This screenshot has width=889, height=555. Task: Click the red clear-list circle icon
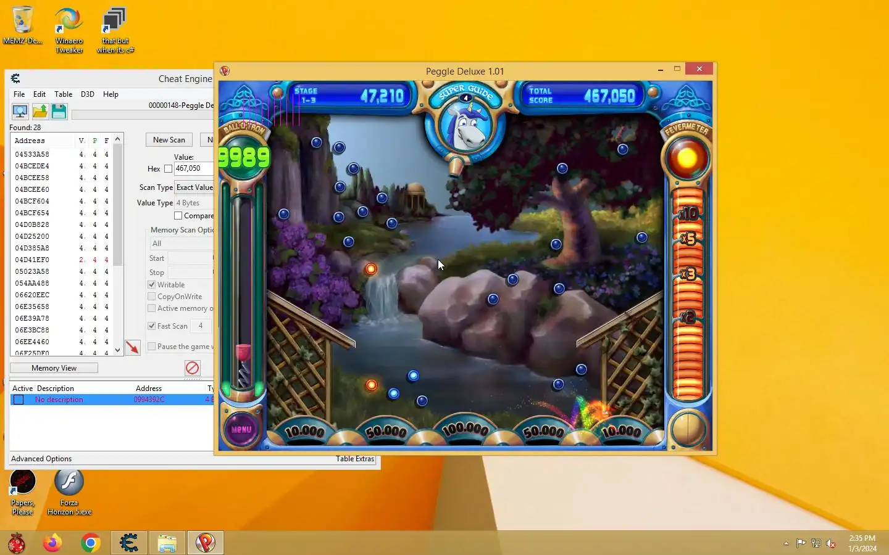click(193, 368)
